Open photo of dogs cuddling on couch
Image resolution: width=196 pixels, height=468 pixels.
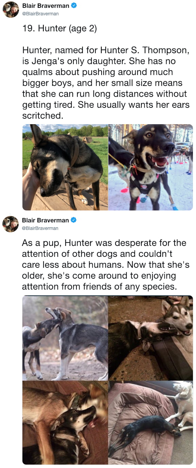tap(65, 423)
